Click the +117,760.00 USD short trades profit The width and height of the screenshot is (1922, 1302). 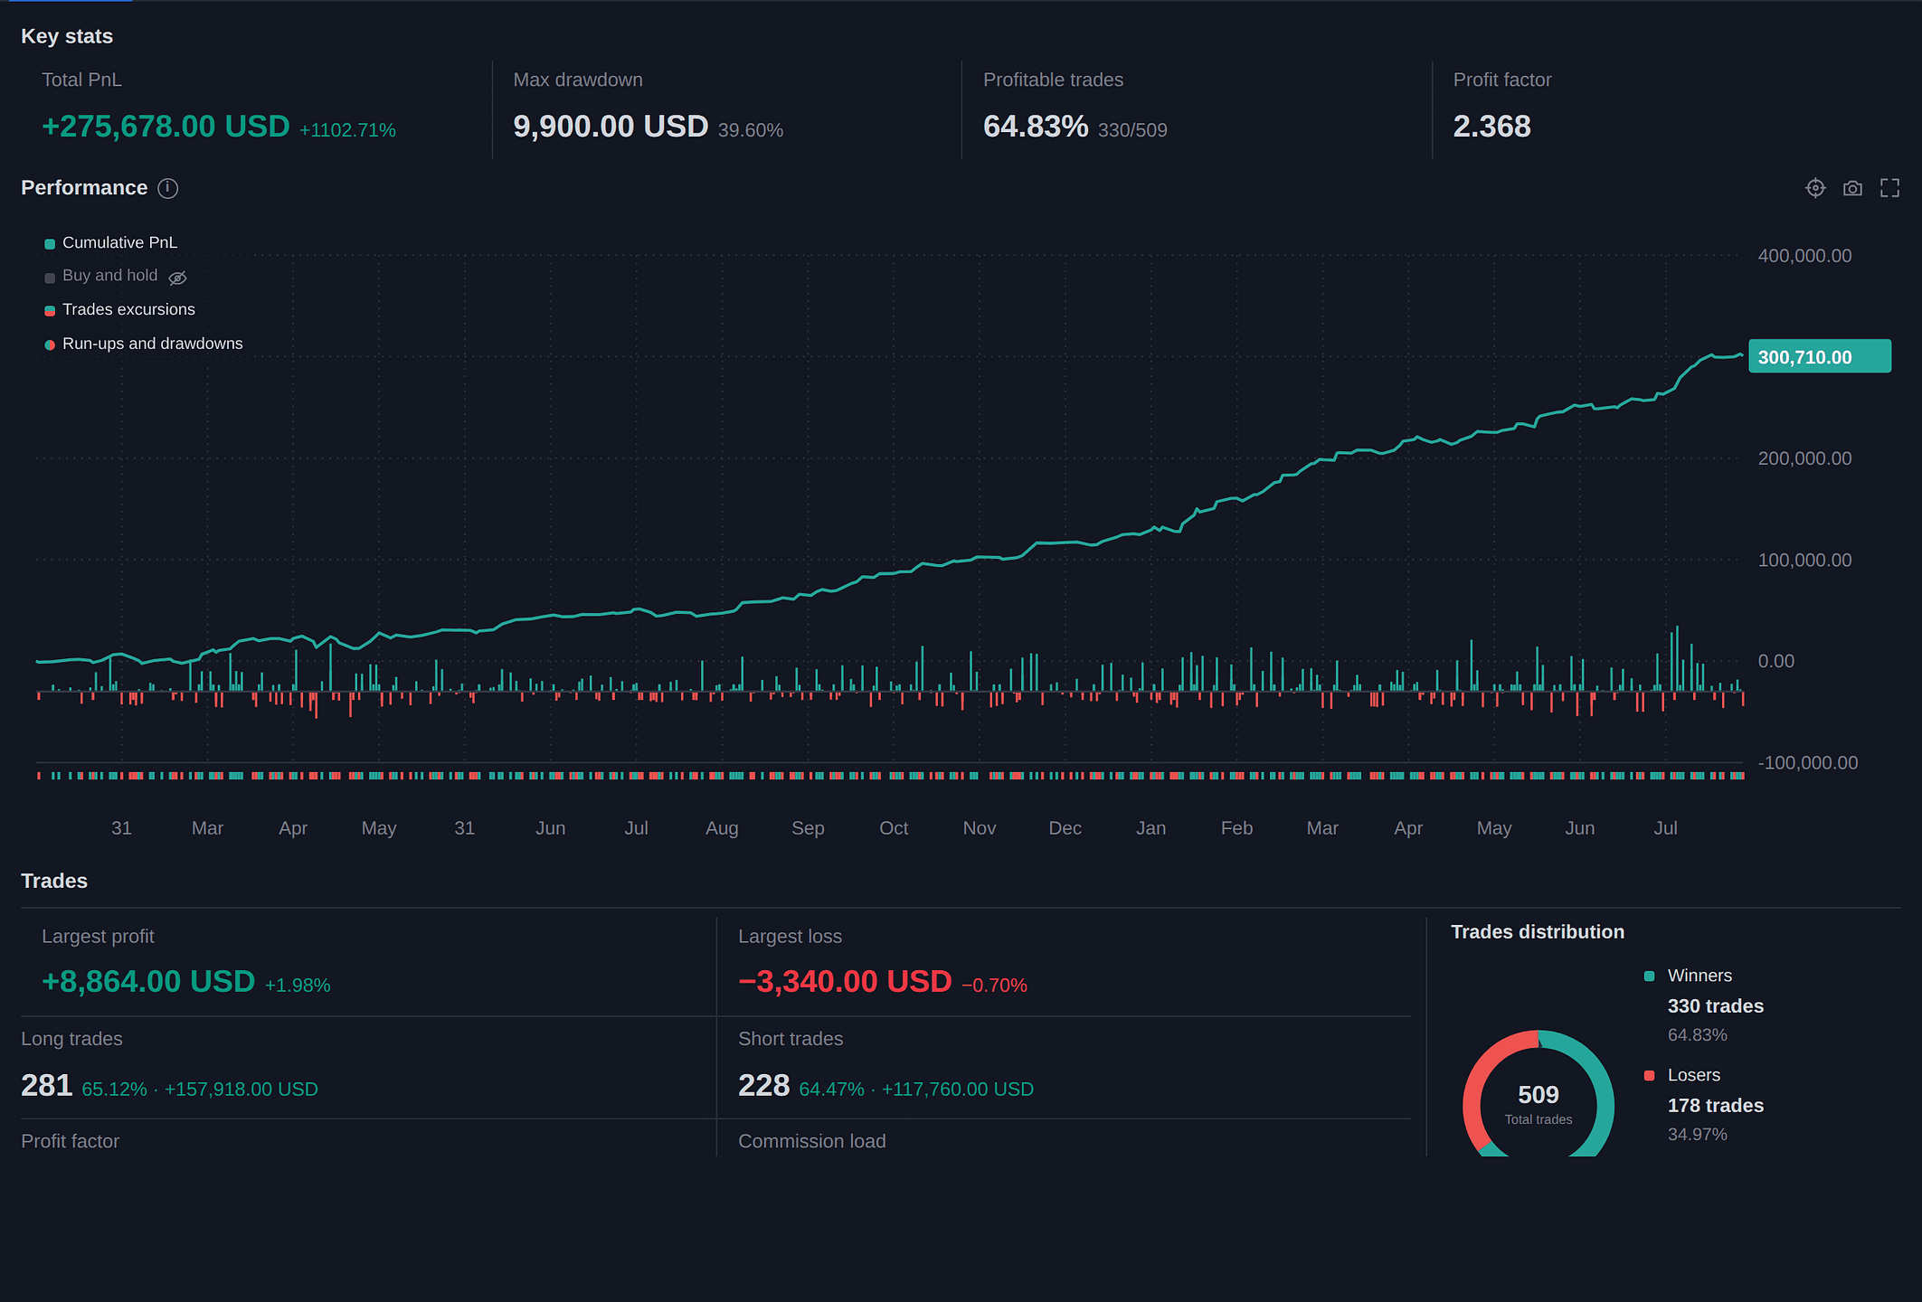tap(958, 1090)
